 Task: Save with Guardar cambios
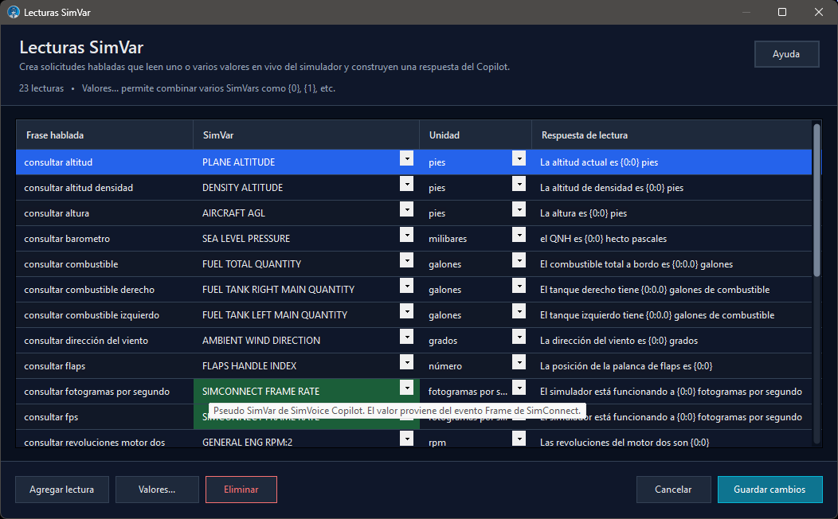point(769,489)
